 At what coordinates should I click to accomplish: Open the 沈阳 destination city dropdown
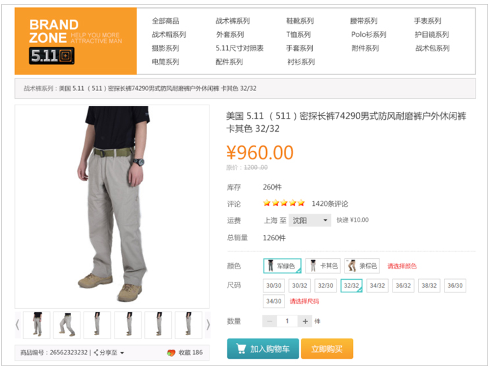pyautogui.click(x=310, y=220)
